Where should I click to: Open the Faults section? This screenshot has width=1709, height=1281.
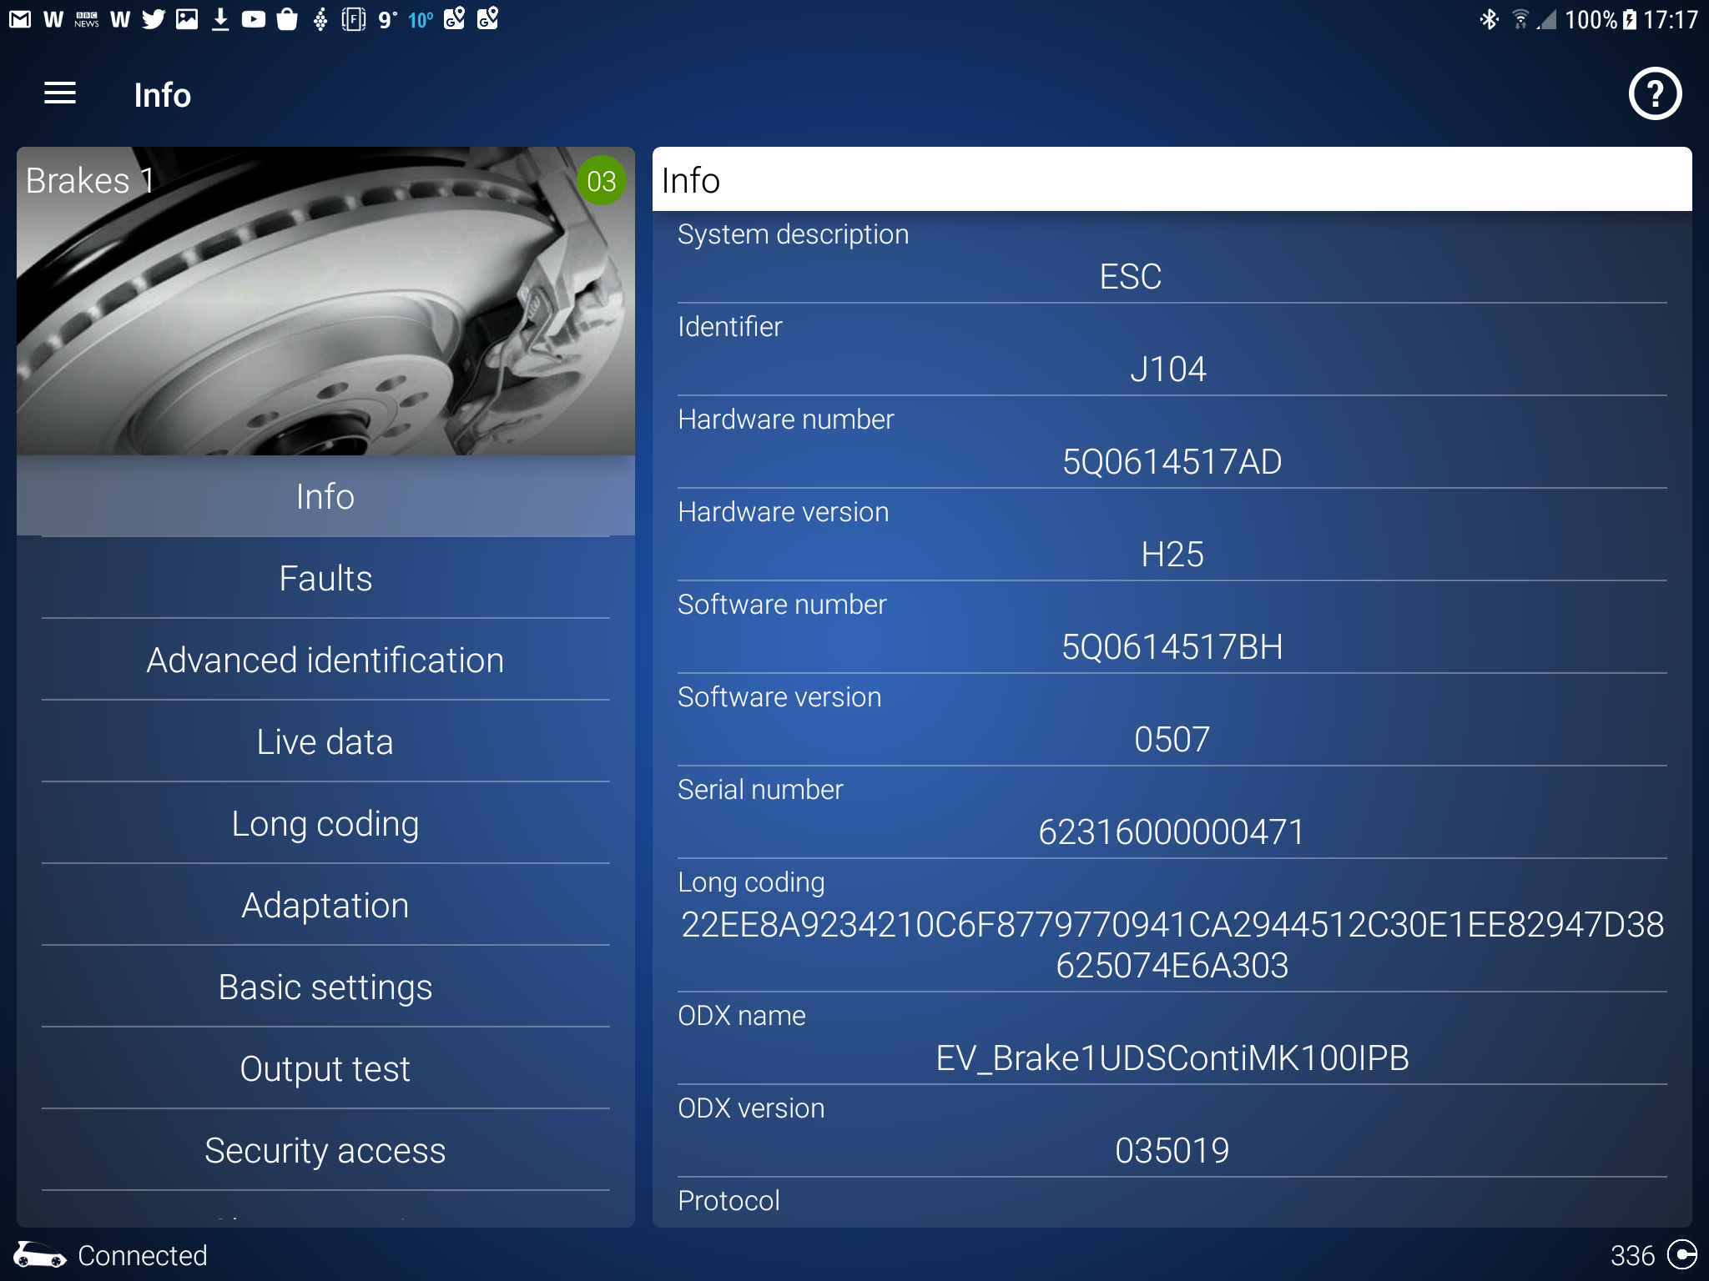(325, 579)
